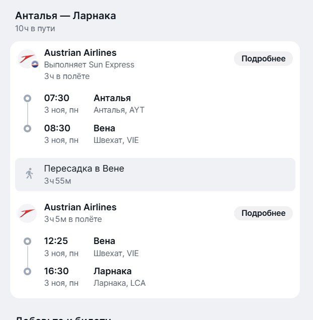Click Austrian Airlines logo on Antalya–Vienna segment

coord(27,58)
